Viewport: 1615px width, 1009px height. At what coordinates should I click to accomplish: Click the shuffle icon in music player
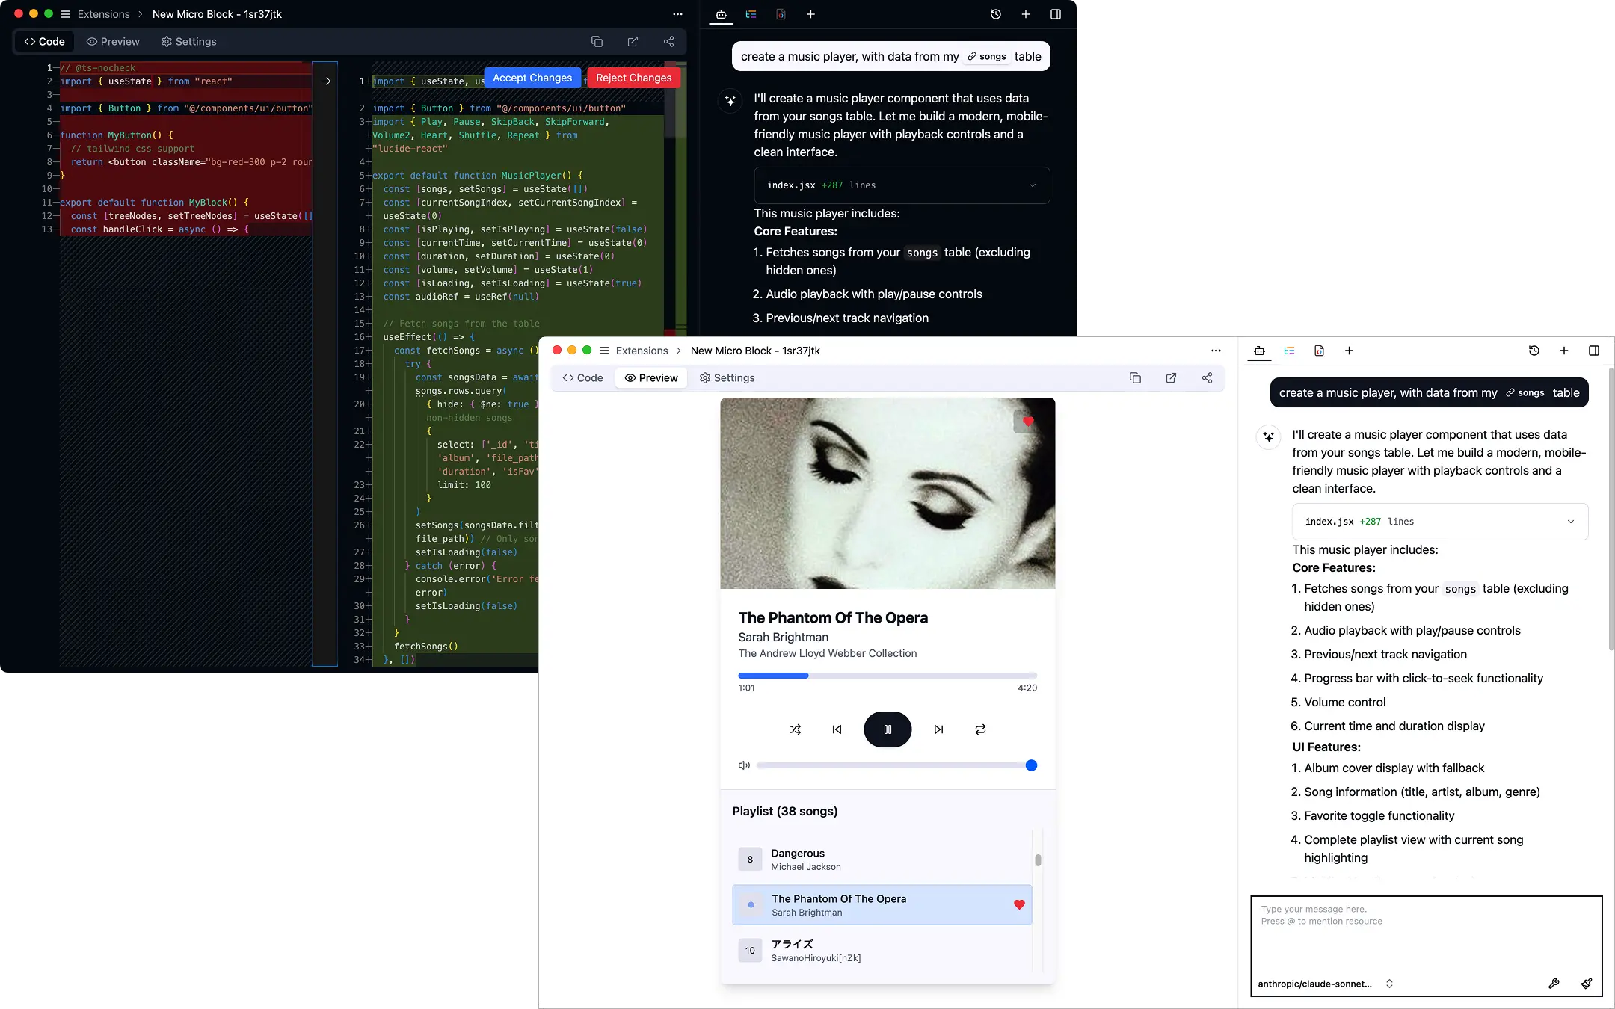tap(795, 729)
